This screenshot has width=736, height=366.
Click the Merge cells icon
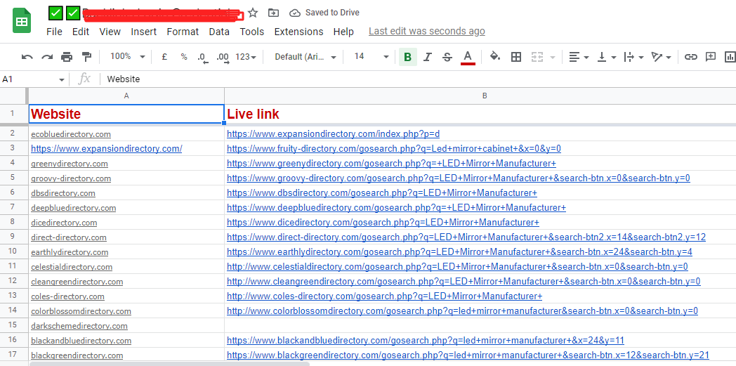(537, 57)
